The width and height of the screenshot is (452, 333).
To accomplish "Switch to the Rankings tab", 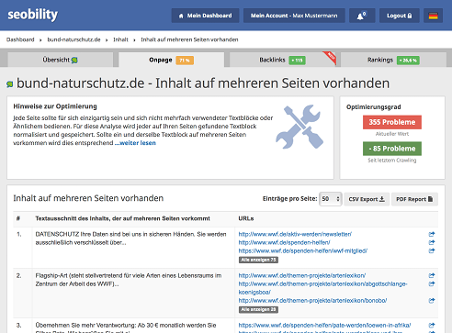I will coord(393,60).
